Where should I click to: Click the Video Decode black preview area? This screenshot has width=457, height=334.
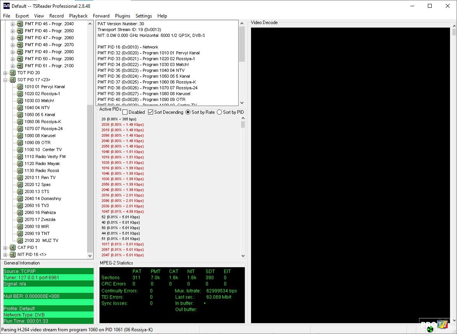click(x=350, y=175)
